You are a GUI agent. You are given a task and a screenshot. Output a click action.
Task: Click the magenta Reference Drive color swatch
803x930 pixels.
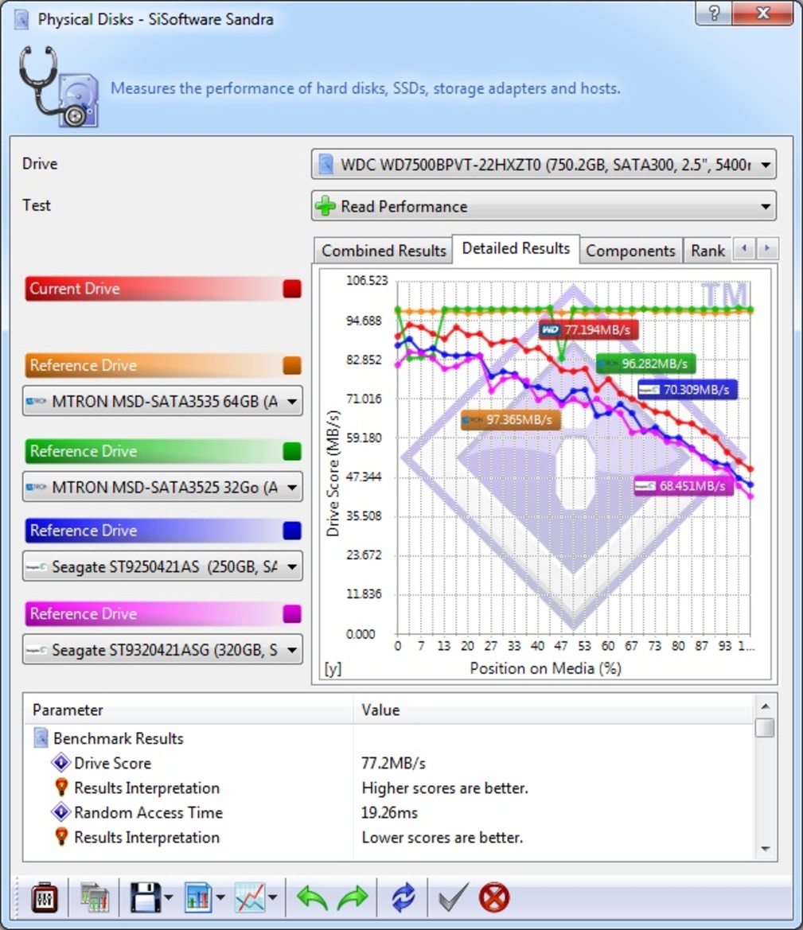click(292, 614)
